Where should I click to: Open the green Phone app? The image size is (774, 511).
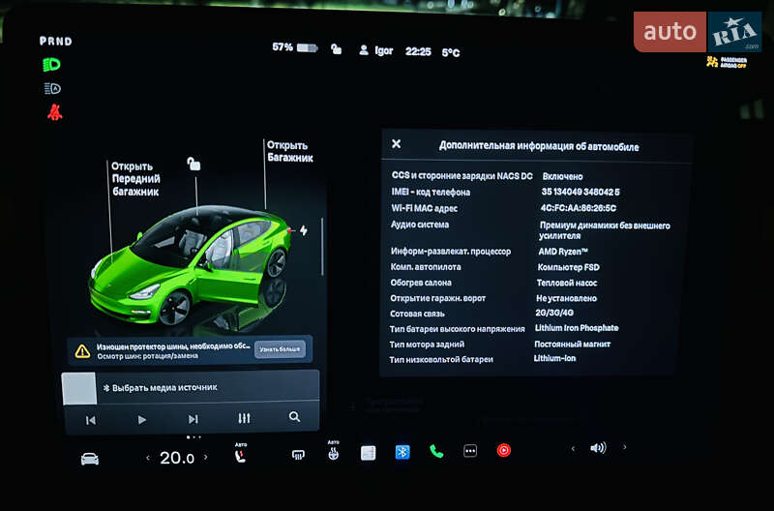436,451
